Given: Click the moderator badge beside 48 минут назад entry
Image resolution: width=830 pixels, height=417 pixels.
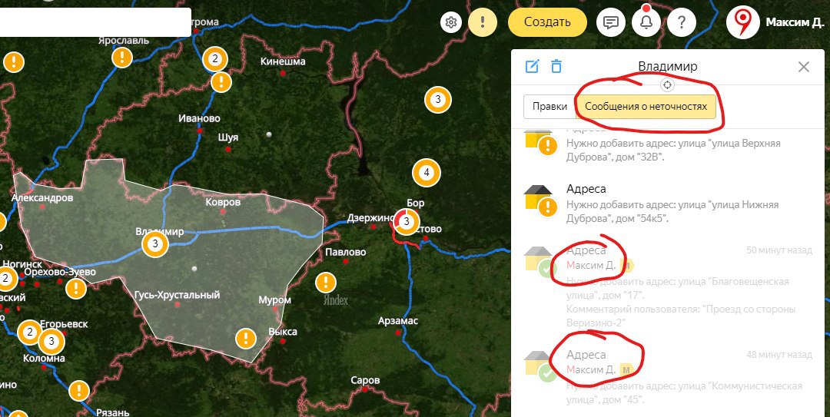Looking at the screenshot, I should pyautogui.click(x=627, y=369).
